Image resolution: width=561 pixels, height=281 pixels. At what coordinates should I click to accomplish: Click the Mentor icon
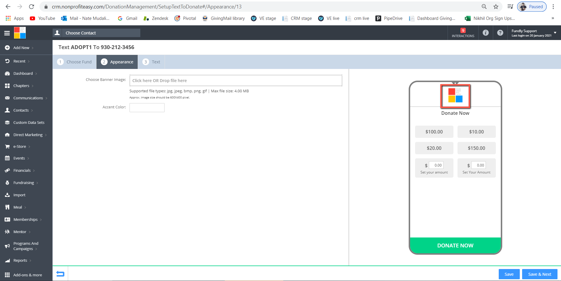click(x=7, y=232)
